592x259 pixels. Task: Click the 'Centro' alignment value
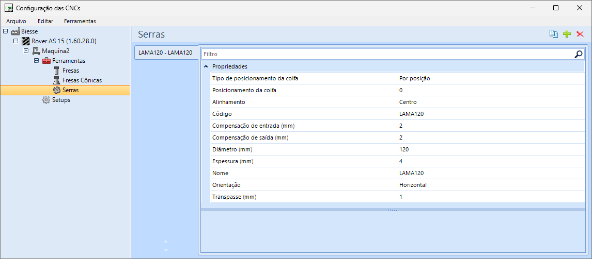pyautogui.click(x=408, y=102)
